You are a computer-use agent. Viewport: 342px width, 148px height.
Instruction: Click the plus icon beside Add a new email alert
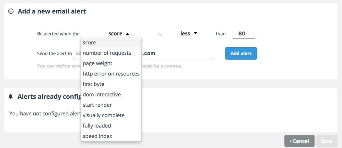pos(11,11)
